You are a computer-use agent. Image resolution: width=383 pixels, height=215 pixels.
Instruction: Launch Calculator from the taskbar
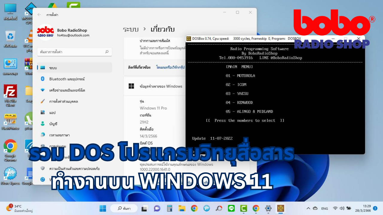tap(170, 208)
